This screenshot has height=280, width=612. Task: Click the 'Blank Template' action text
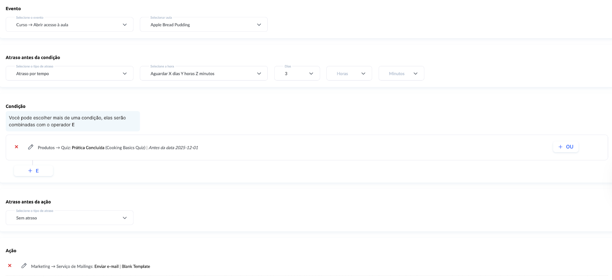click(x=136, y=267)
